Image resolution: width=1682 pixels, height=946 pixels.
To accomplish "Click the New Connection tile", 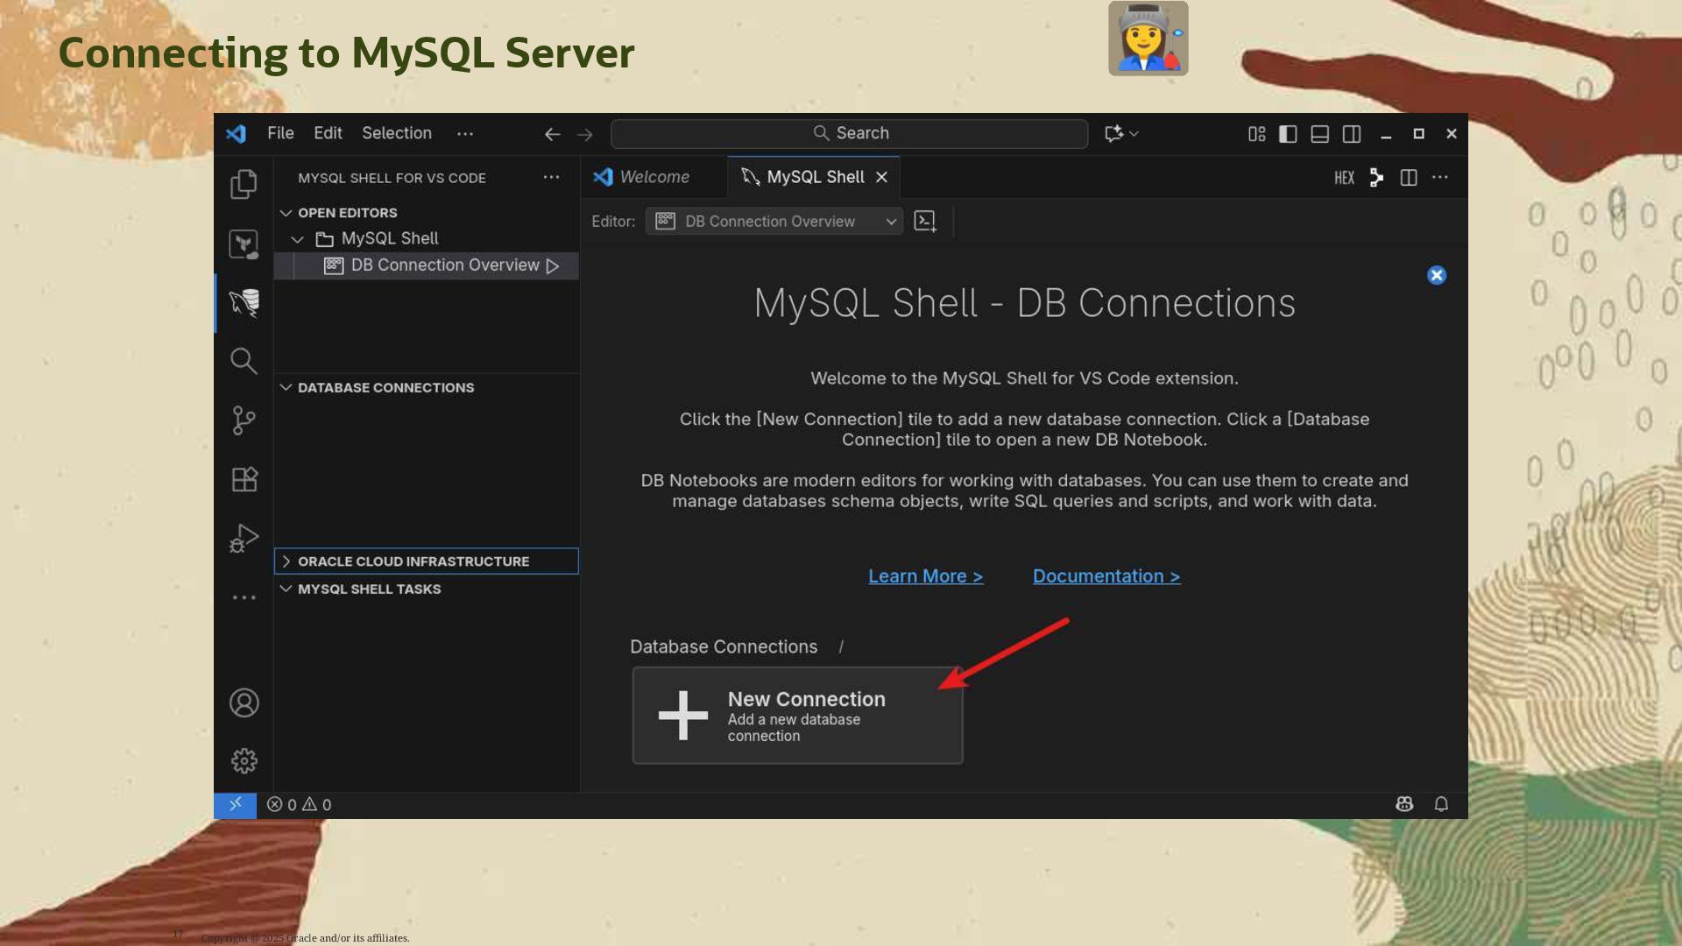I will [x=797, y=716].
